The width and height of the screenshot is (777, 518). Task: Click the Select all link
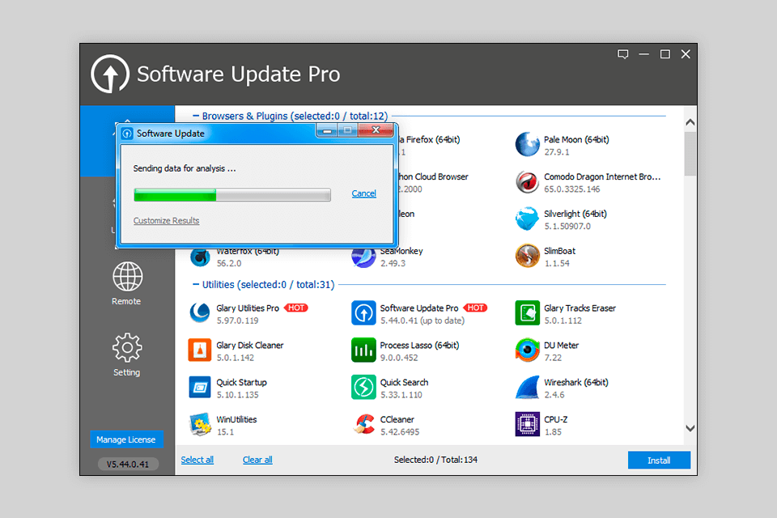click(x=197, y=460)
